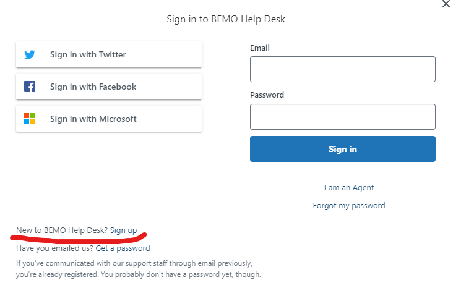Choose Sign in with Twitter text

point(88,54)
